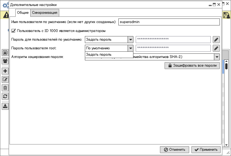
Task: Select the Общие tab
Action: [x=23, y=13]
